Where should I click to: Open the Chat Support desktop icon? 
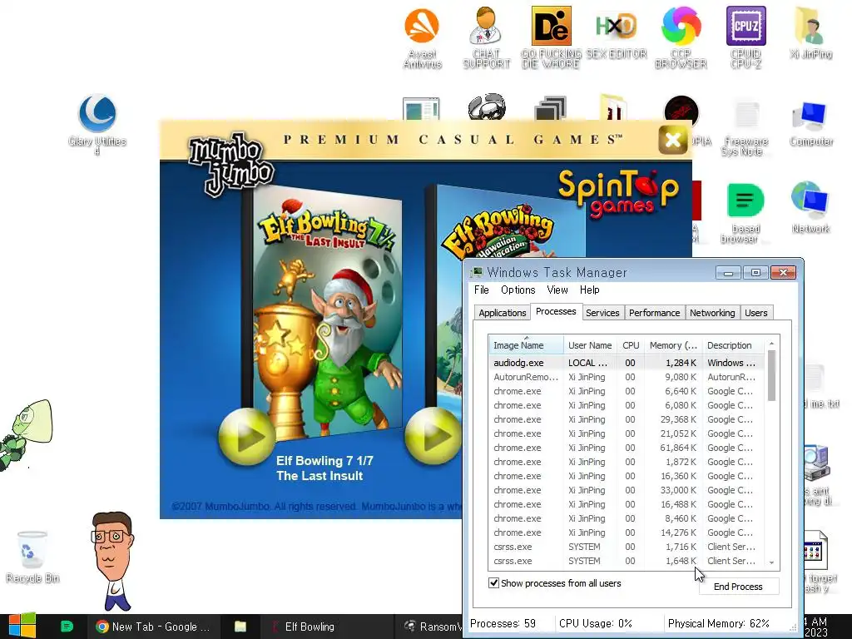486,37
